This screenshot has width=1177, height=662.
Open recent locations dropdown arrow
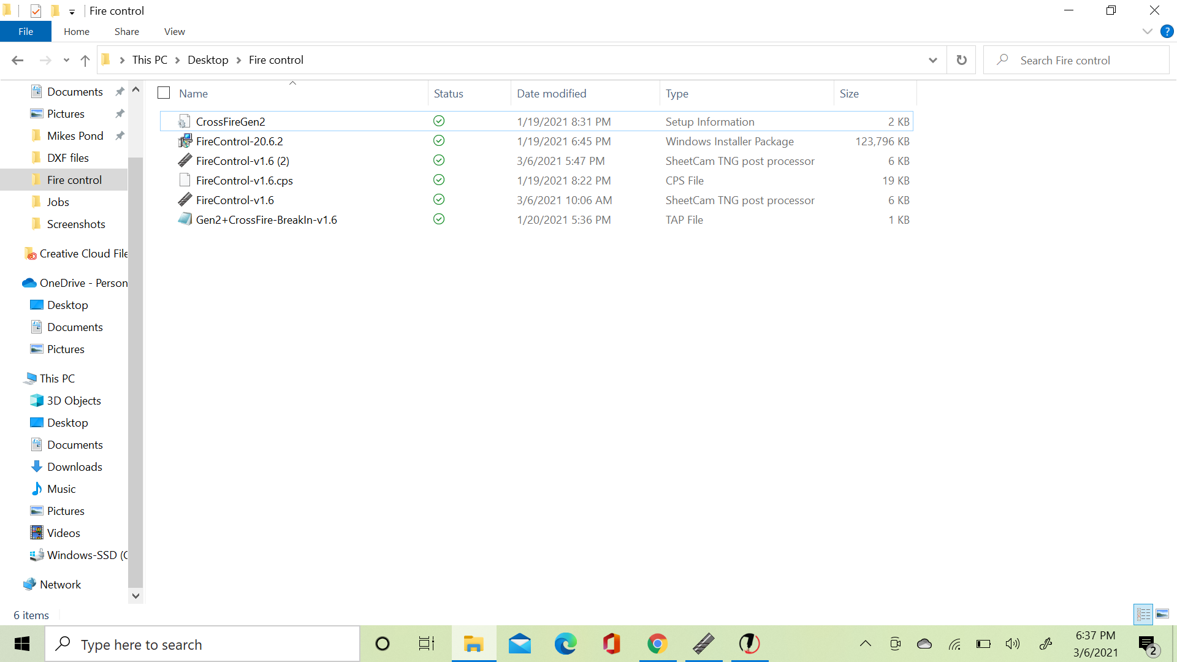[66, 60]
